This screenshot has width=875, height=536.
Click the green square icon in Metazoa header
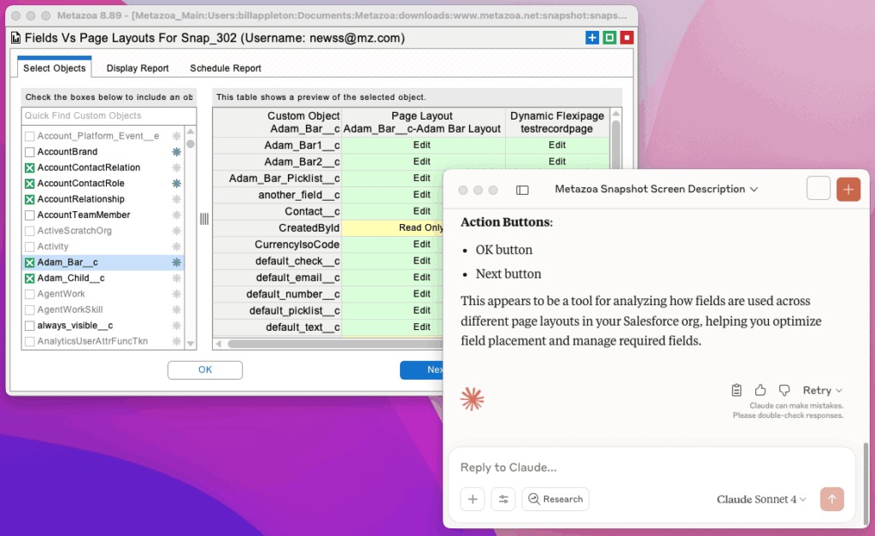[x=609, y=38]
